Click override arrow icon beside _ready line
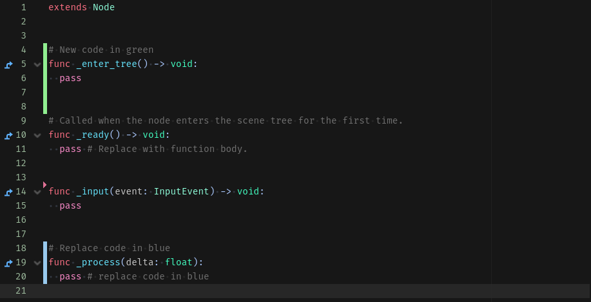Image resolution: width=591 pixels, height=302 pixels. click(8, 136)
